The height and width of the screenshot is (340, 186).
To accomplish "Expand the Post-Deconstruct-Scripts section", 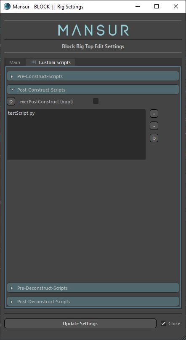I will [x=93, y=302].
